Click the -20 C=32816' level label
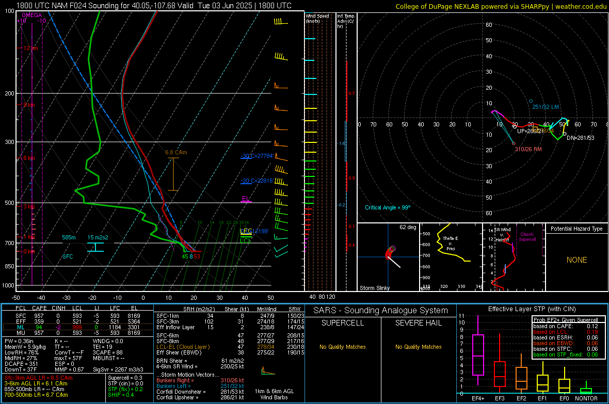Viewport: 609px width, 404px height. point(257,181)
